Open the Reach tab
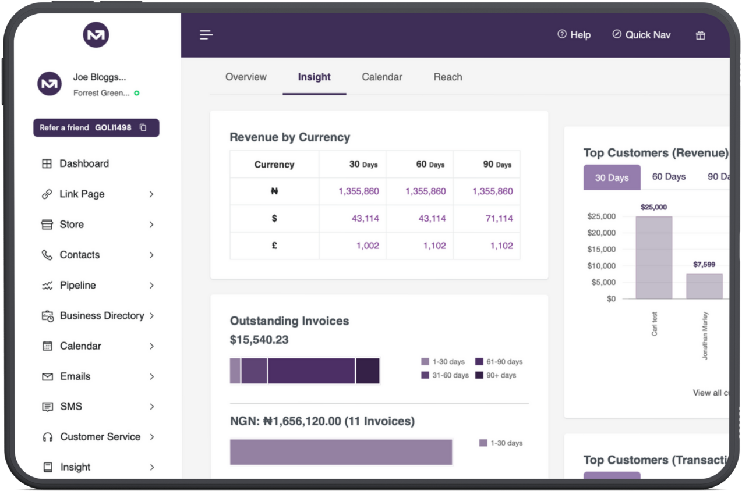Screen dimensions: 742x491 coord(447,77)
